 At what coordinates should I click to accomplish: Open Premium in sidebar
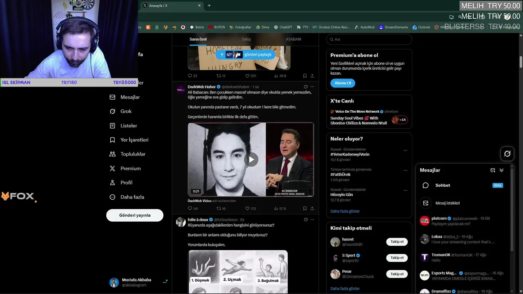click(125, 169)
